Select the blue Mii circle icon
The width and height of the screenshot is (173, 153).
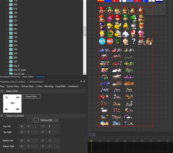102,41
